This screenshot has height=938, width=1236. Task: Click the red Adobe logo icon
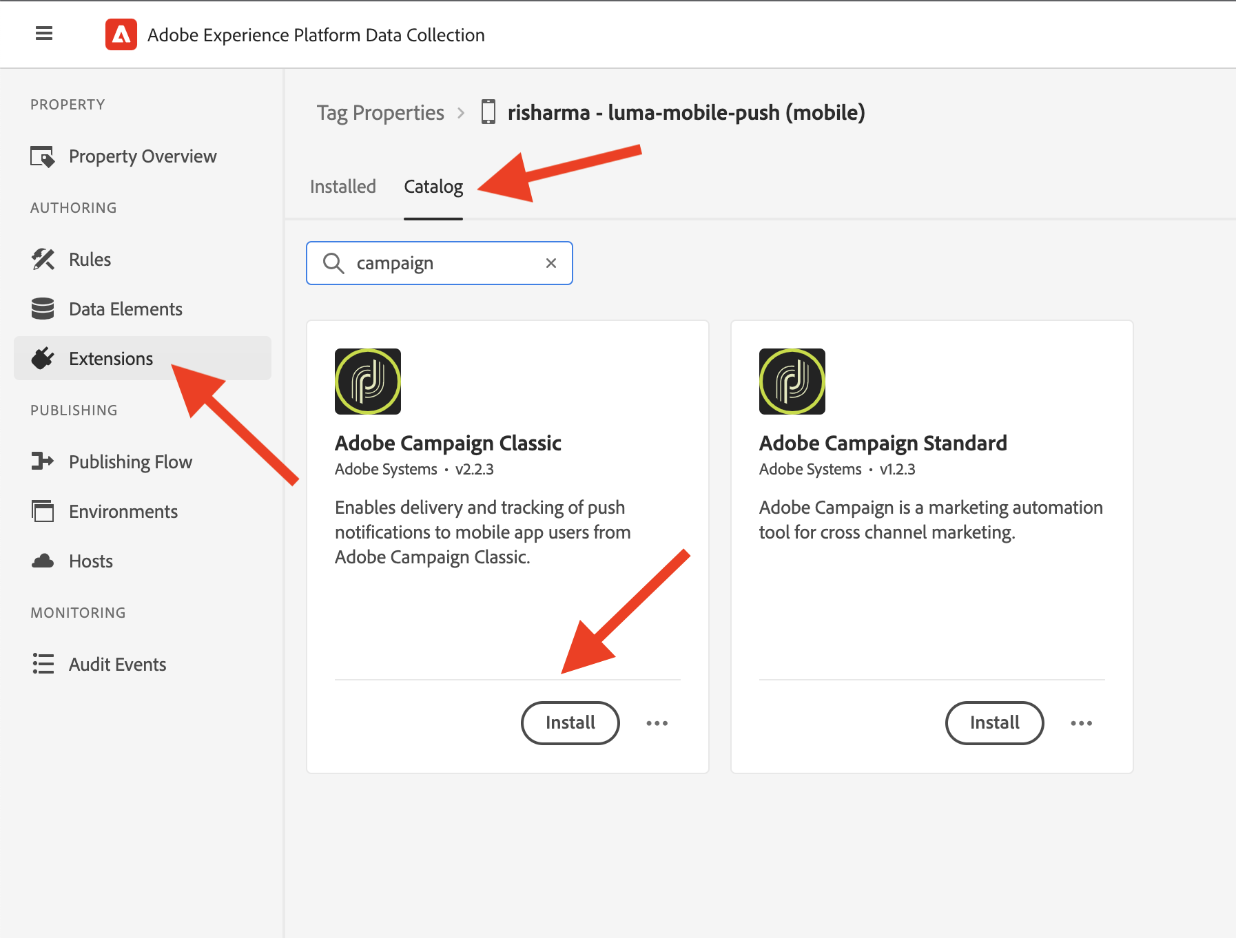click(121, 34)
